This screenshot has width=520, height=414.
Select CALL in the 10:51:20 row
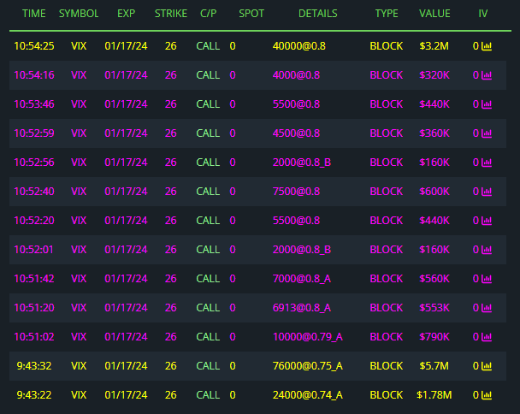coord(208,308)
